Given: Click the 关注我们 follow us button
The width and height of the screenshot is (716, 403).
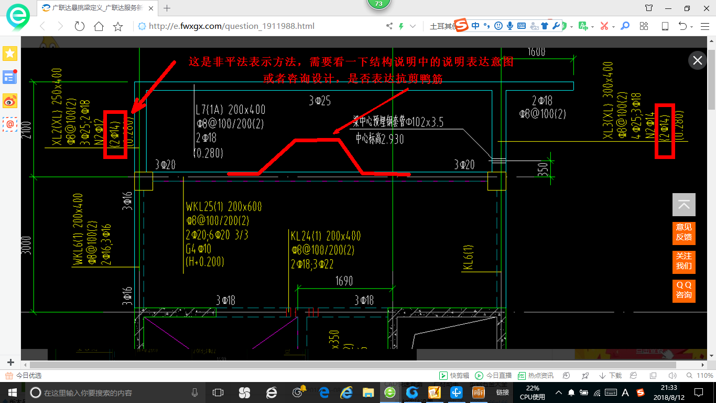Looking at the screenshot, I should coord(684,261).
